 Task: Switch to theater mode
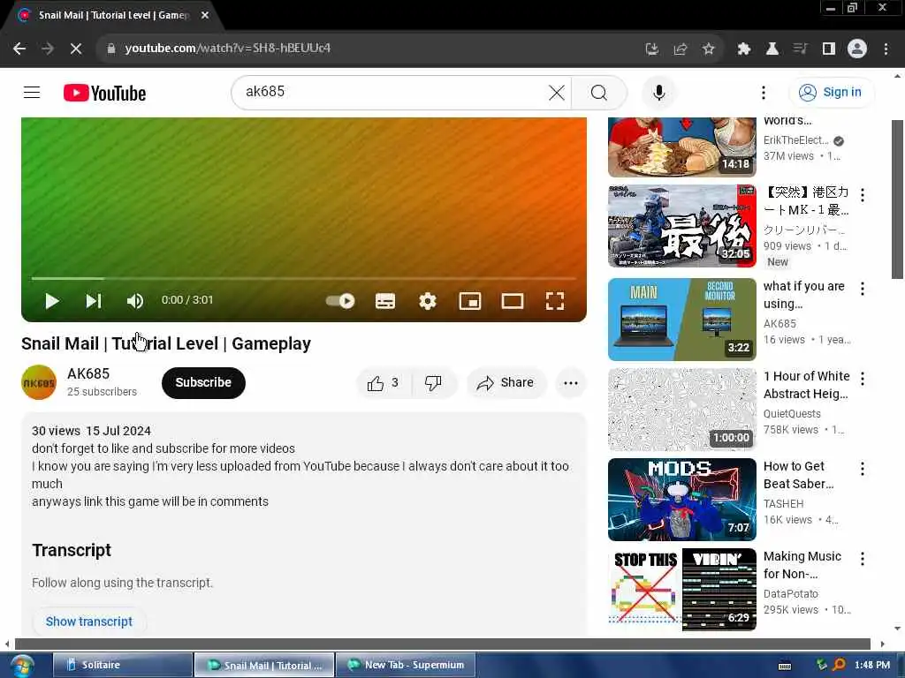(513, 301)
